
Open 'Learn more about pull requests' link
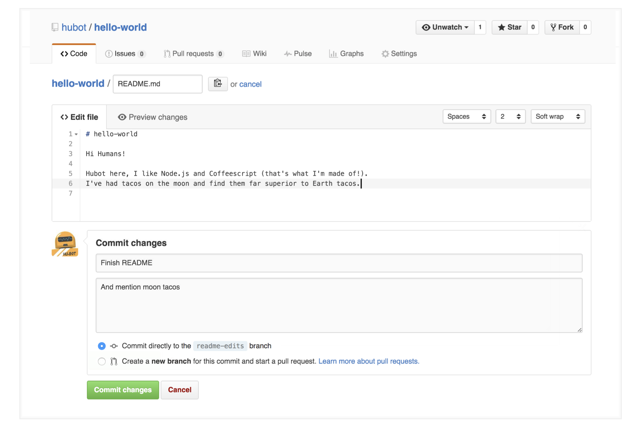(369, 361)
